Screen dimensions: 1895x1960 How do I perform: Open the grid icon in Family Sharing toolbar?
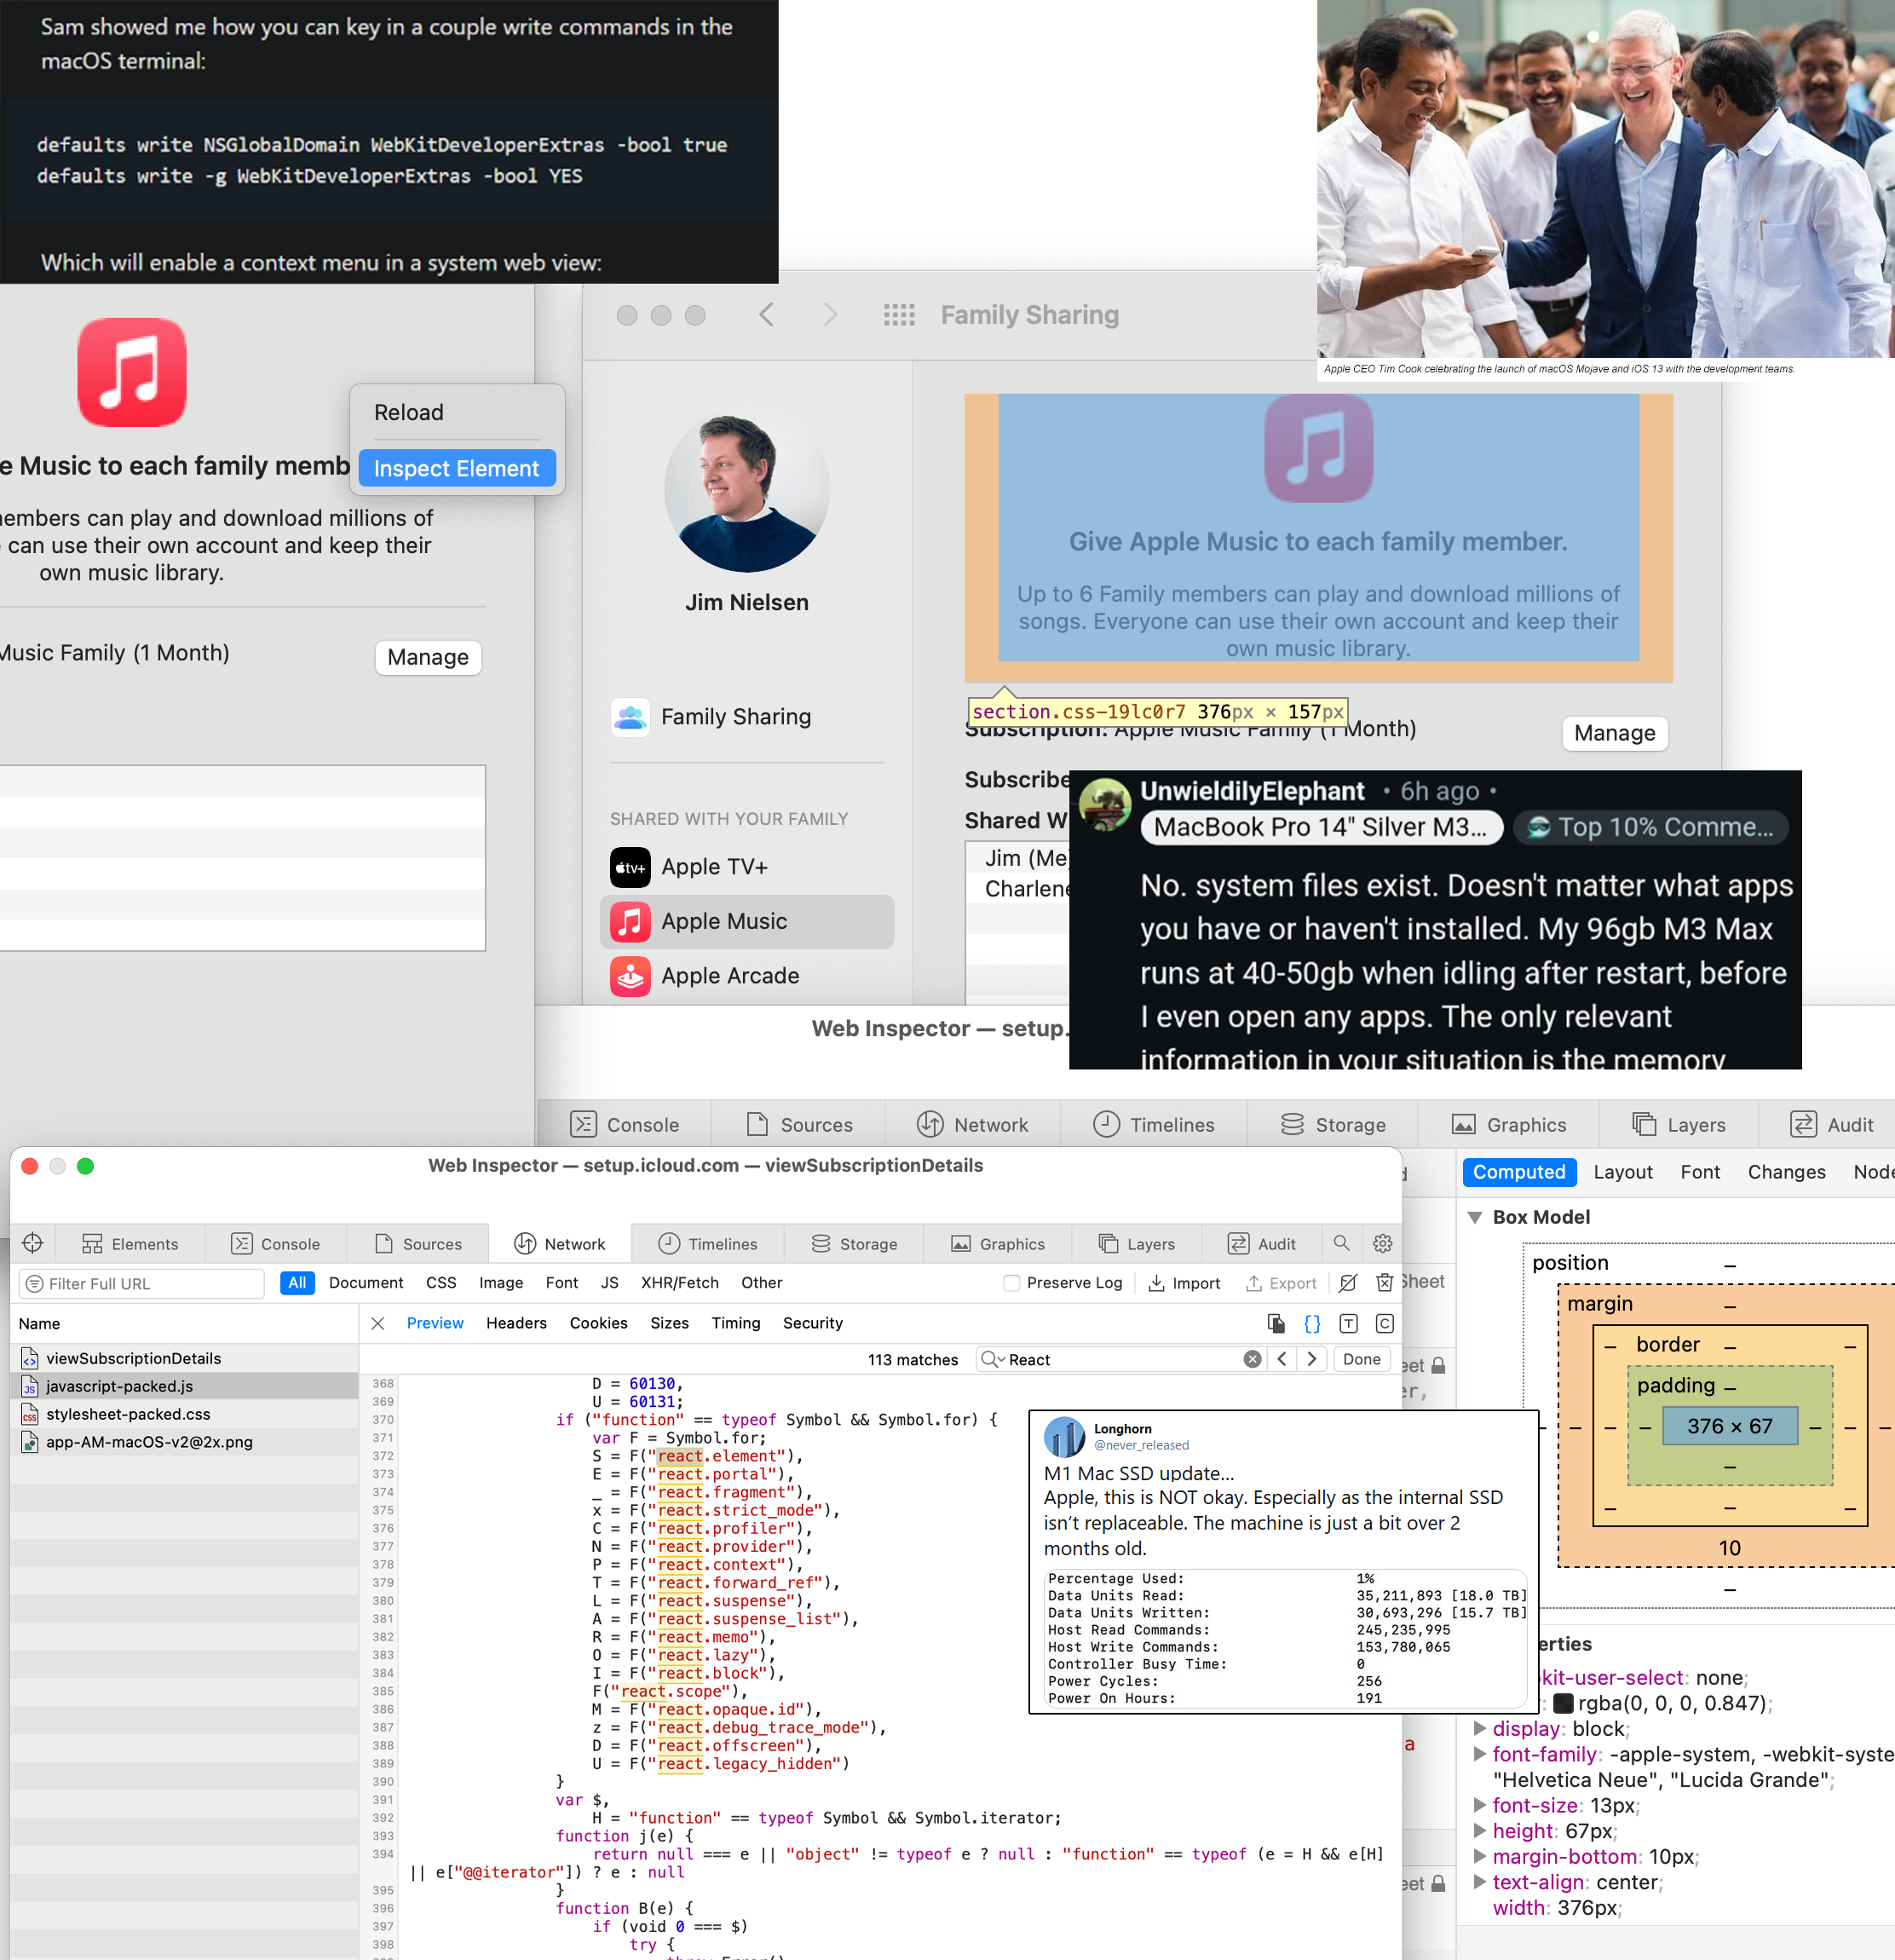click(899, 315)
